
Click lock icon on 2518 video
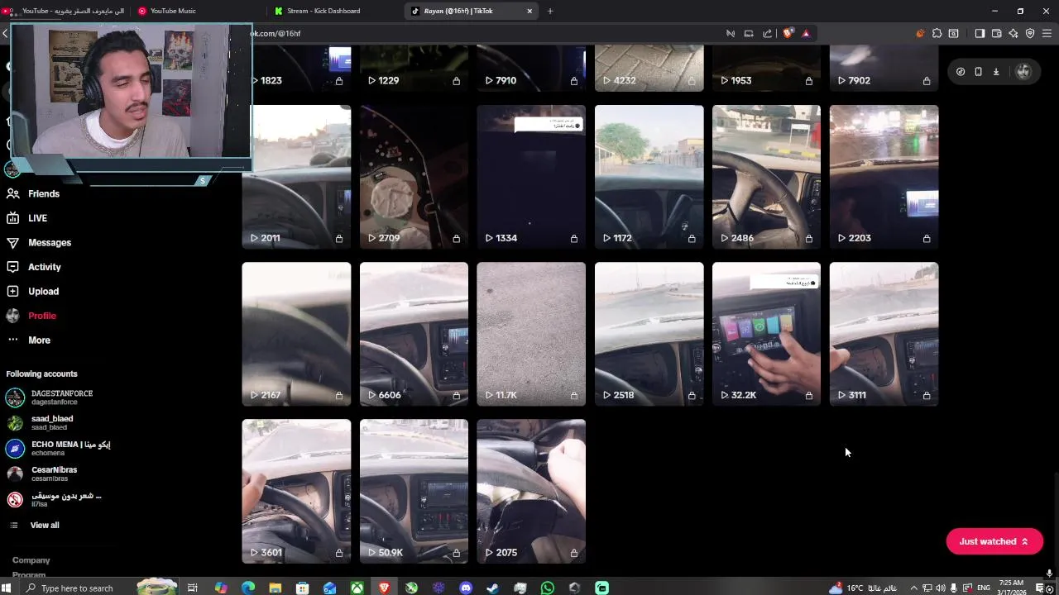(x=692, y=395)
